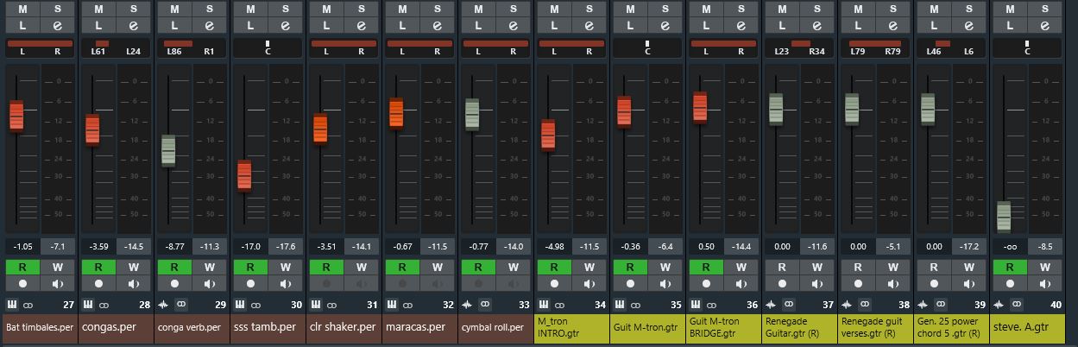Open edit channel settings on Guit M-tron.gtr
Screen dimensions: 1078x347
(x=665, y=25)
